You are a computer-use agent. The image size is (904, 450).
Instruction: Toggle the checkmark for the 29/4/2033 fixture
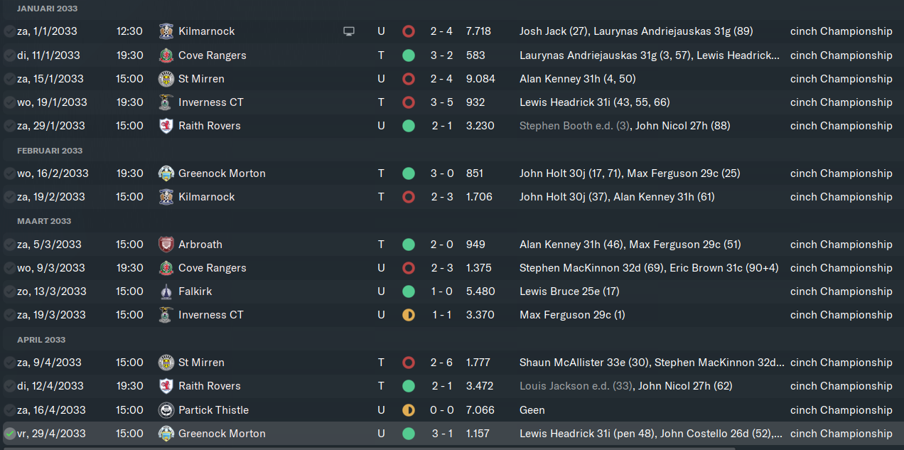point(9,434)
